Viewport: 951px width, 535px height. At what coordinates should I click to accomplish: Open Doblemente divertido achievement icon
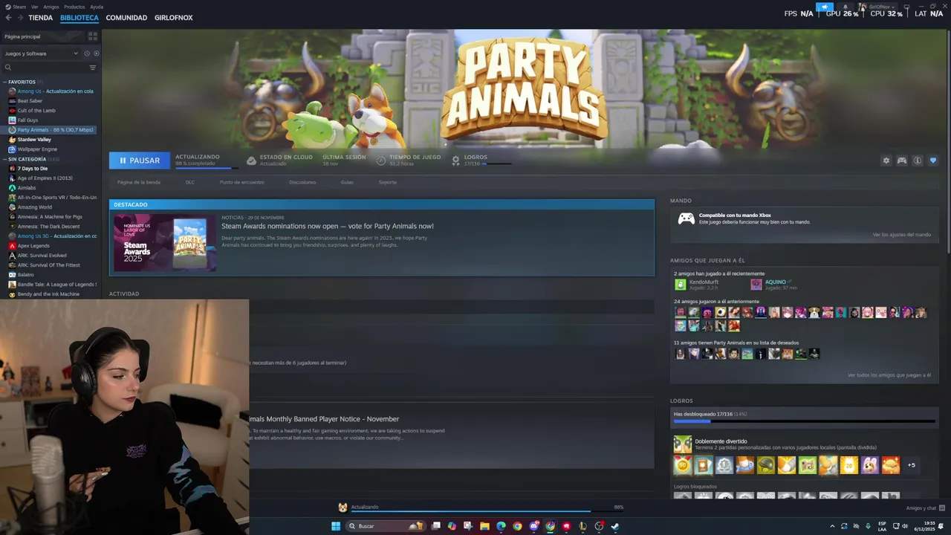683,444
